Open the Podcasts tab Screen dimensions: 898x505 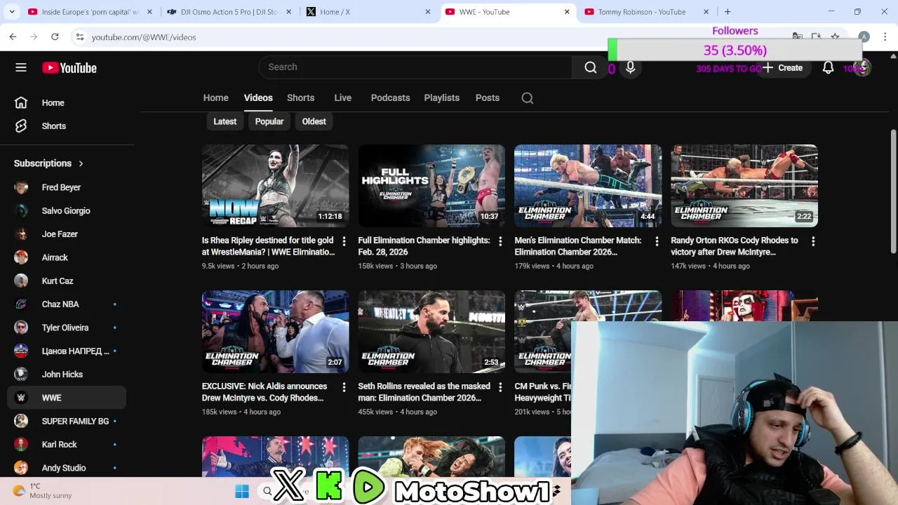(390, 97)
